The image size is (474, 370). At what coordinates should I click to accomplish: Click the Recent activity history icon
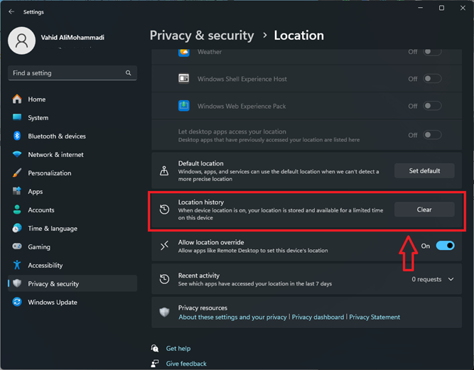point(164,279)
